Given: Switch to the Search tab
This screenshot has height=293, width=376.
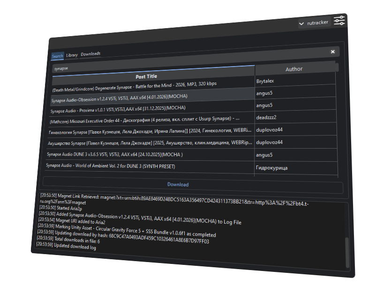Looking at the screenshot, I should pos(57,56).
